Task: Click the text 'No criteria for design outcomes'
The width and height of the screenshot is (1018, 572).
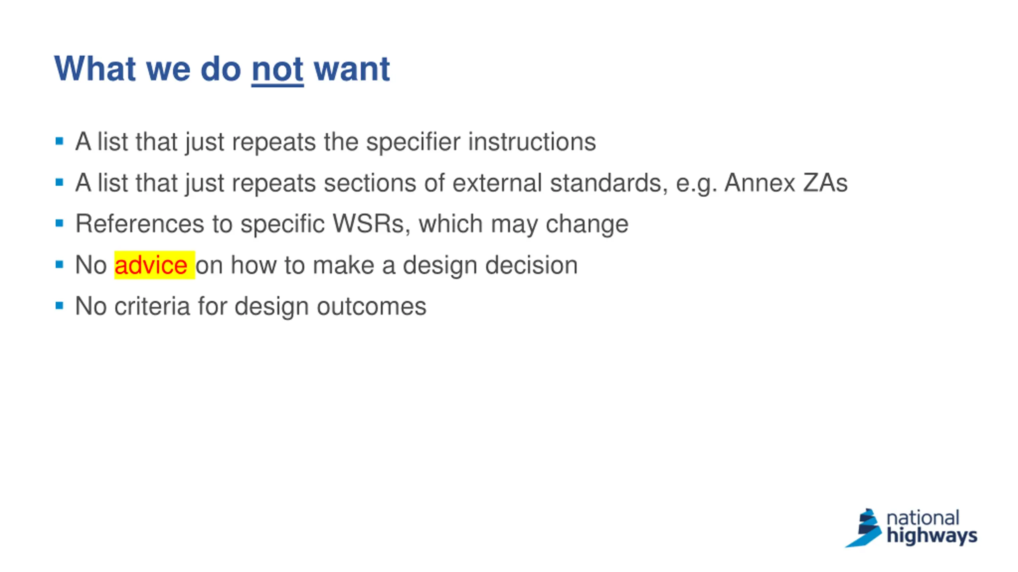Action: 251,306
